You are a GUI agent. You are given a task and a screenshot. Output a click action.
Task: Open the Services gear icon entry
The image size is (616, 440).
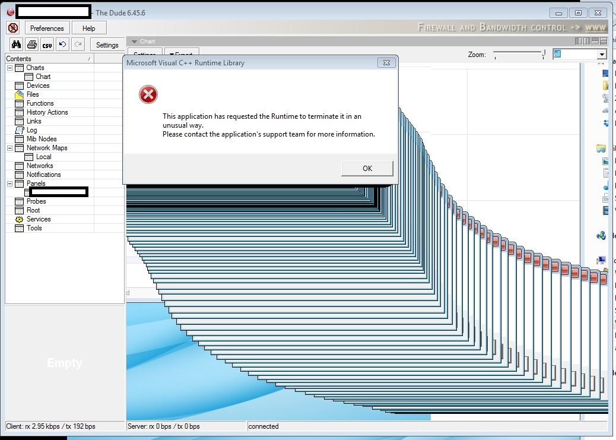pos(19,219)
